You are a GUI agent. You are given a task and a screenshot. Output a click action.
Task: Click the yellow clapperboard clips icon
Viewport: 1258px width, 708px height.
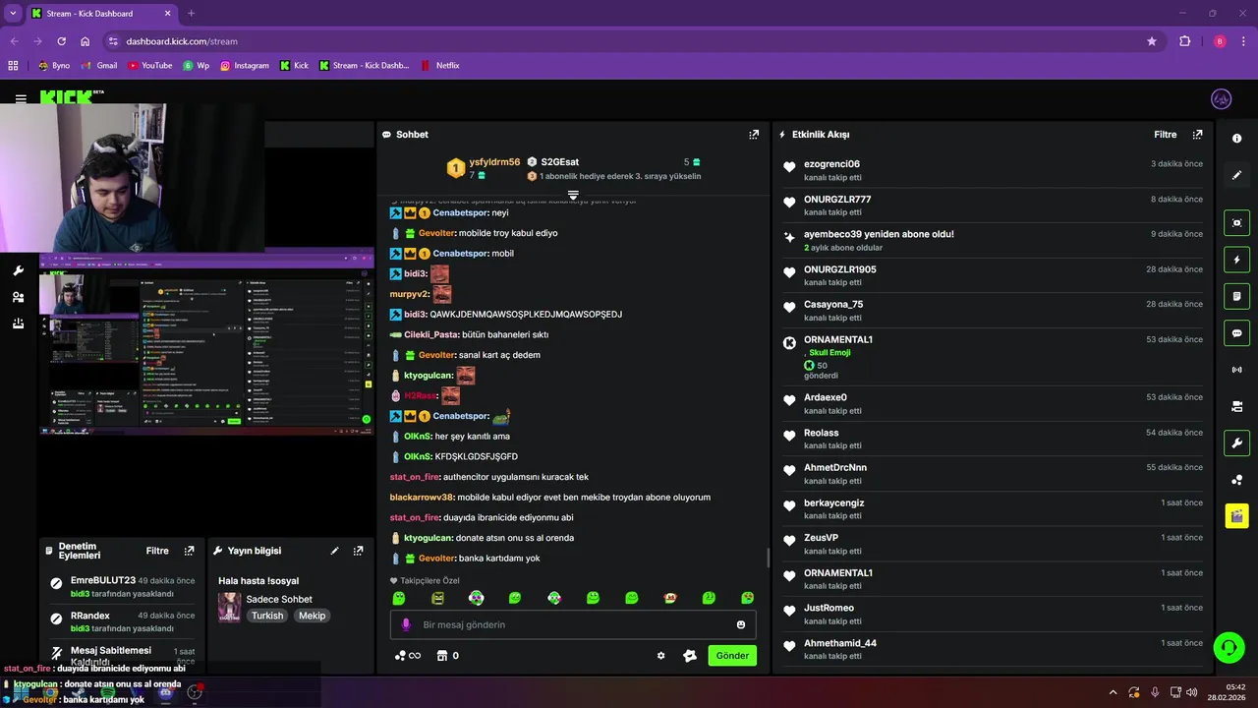pyautogui.click(x=1236, y=515)
